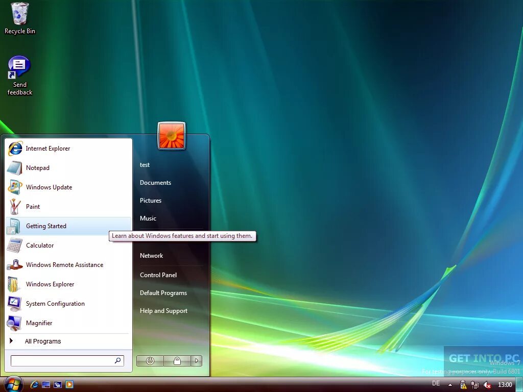Open Pictures folder link
This screenshot has width=523, height=392.
coord(151,200)
